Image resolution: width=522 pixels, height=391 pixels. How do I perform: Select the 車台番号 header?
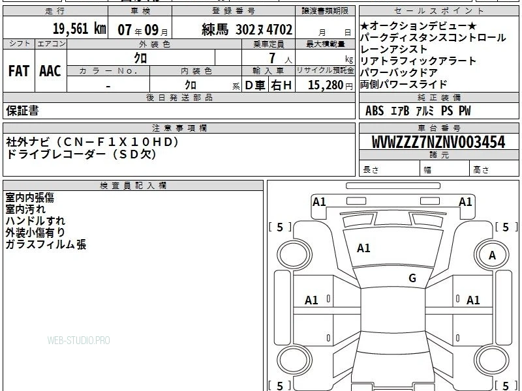click(x=438, y=128)
